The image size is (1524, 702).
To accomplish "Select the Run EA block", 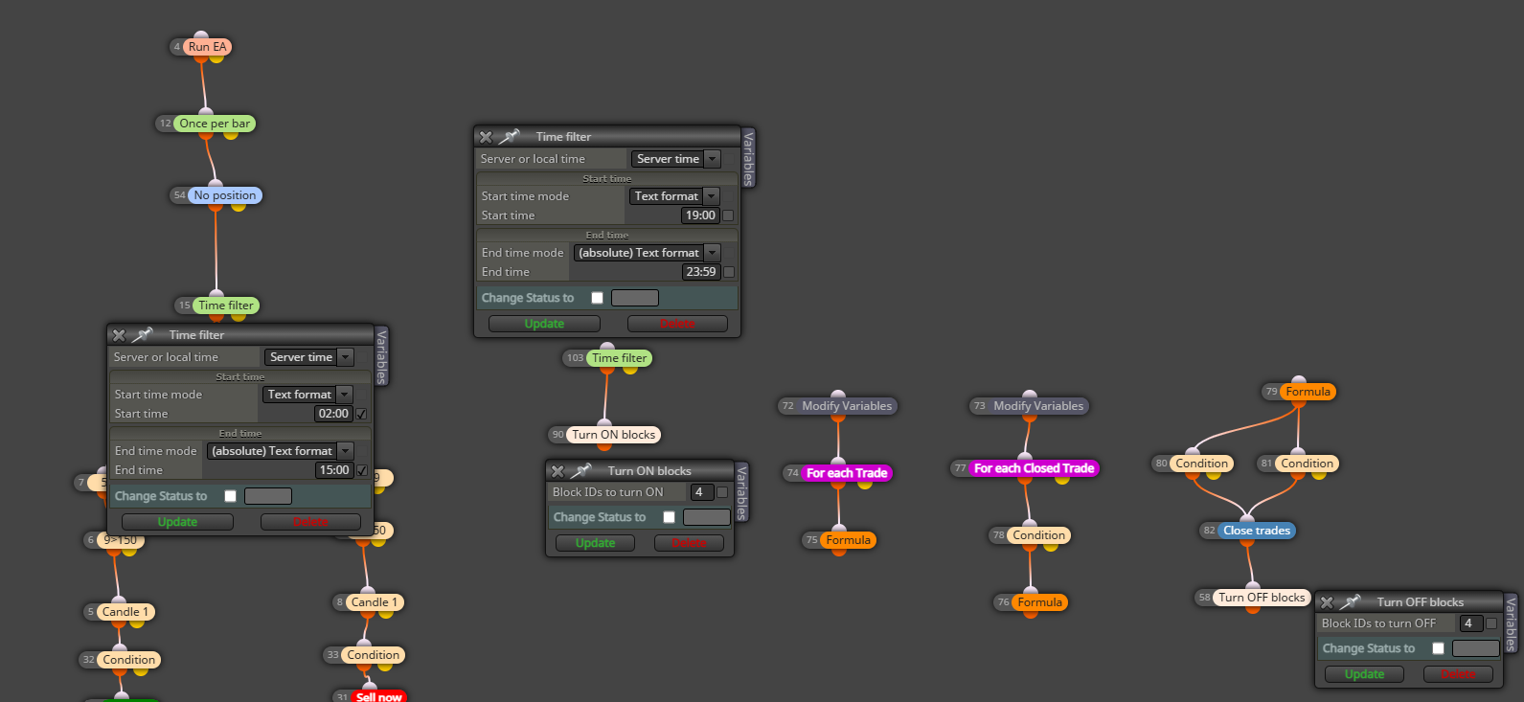I will click(207, 47).
